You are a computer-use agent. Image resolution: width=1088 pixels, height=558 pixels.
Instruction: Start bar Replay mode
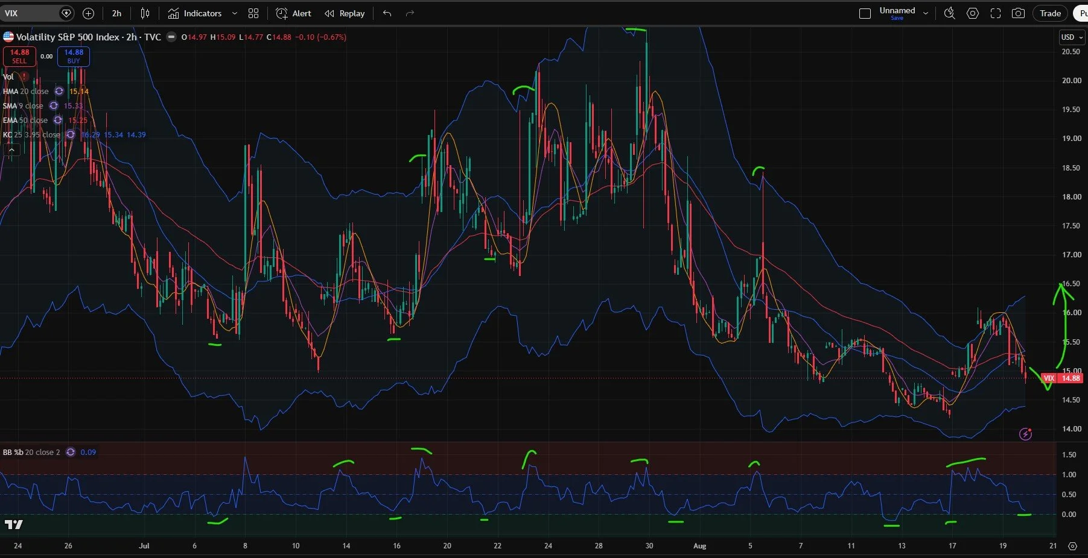click(x=345, y=13)
